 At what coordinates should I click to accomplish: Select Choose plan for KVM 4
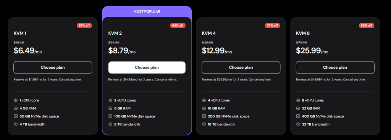point(241,68)
